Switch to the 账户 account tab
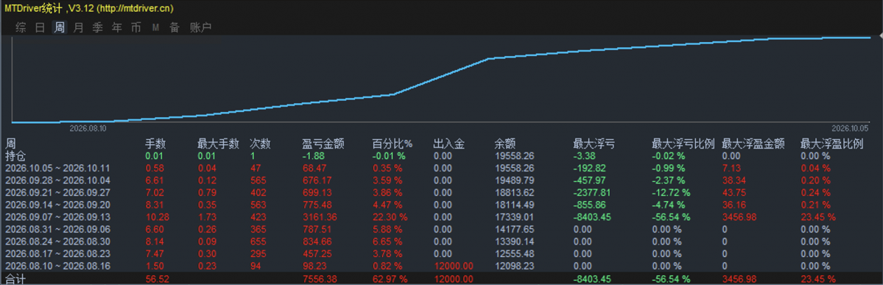This screenshot has width=883, height=285. pos(200,27)
